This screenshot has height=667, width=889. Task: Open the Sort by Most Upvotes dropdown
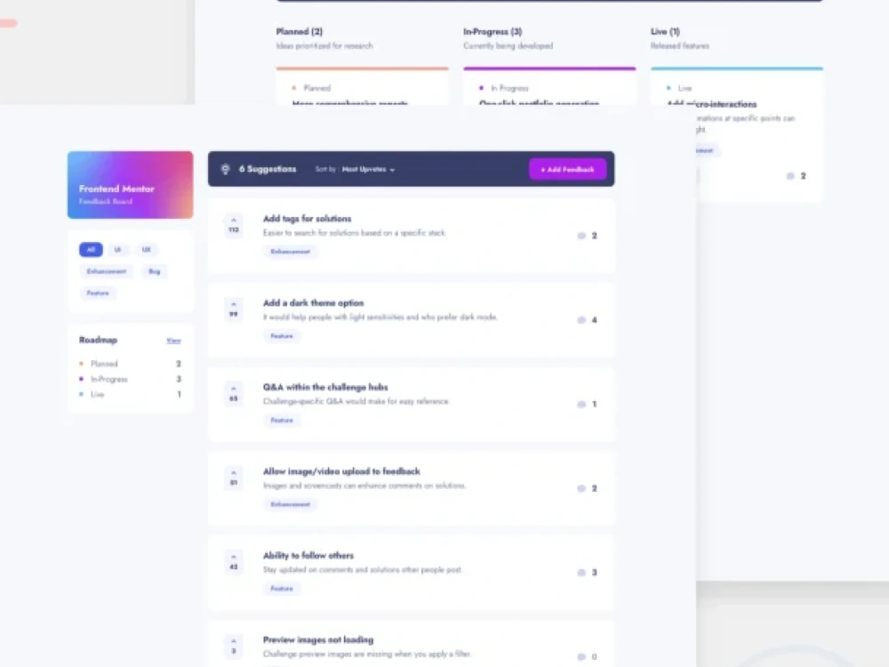[356, 169]
